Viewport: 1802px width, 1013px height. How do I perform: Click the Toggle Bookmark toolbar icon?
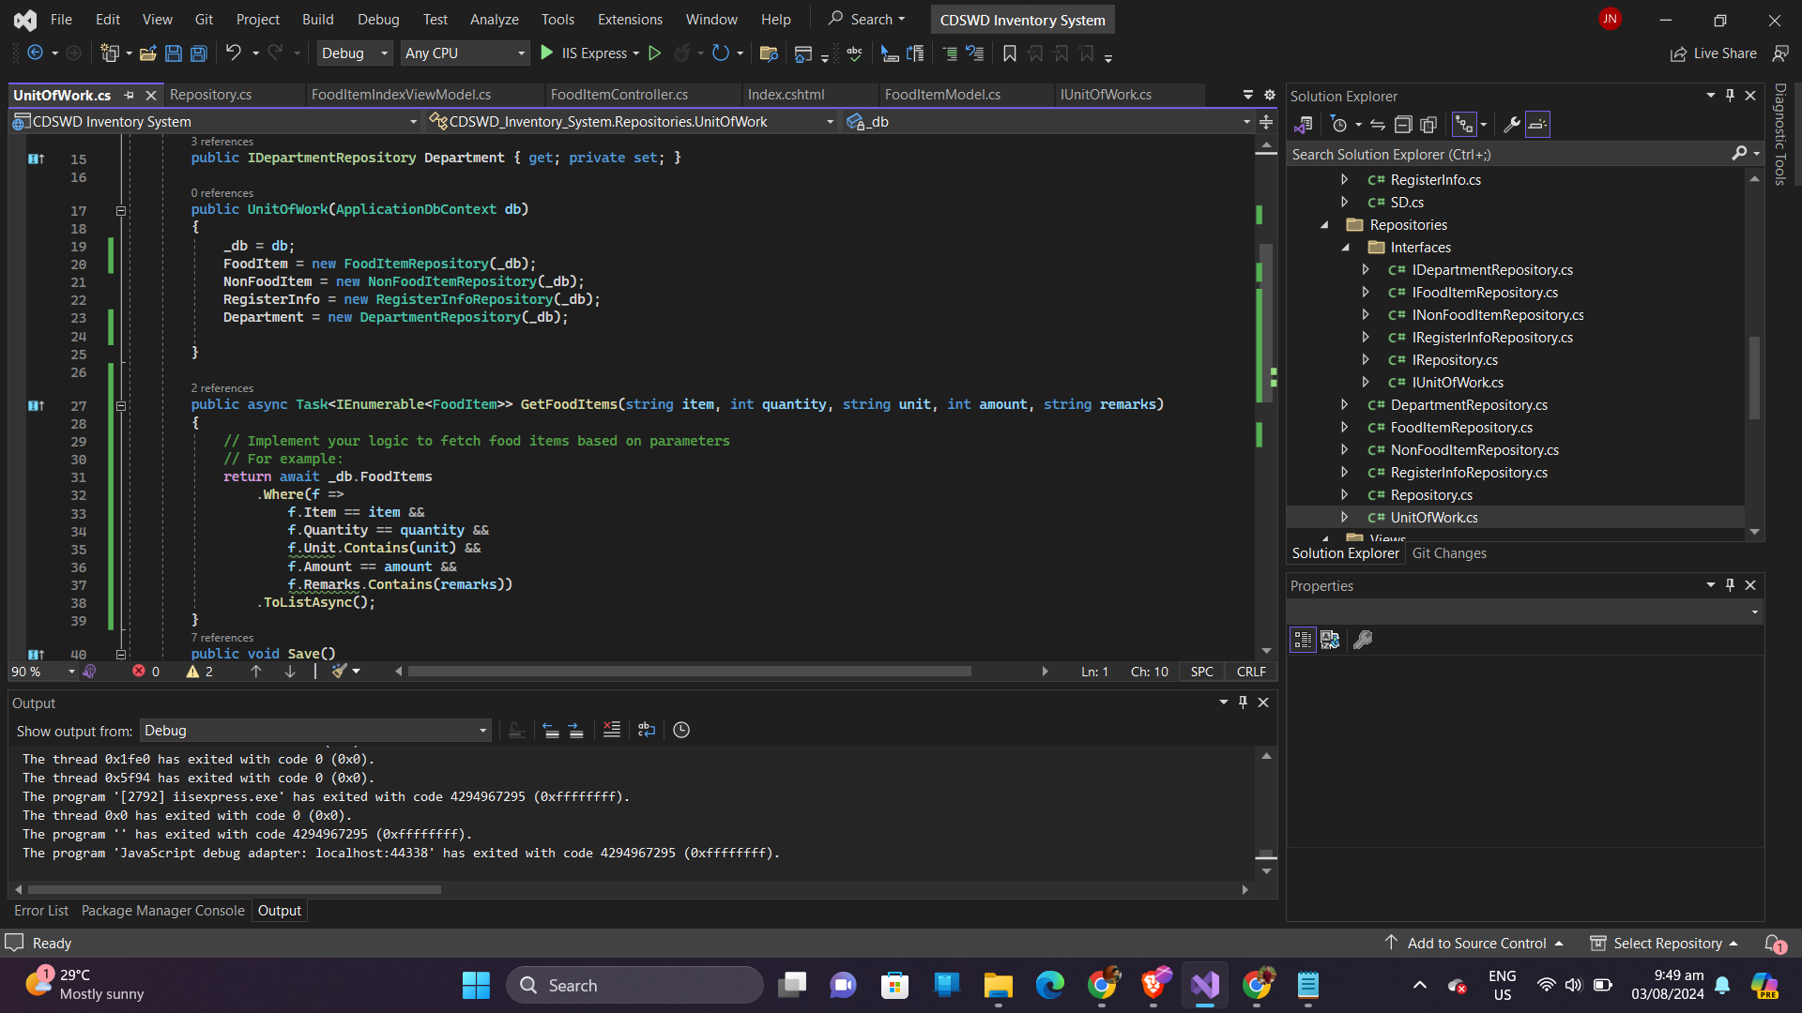(1010, 53)
